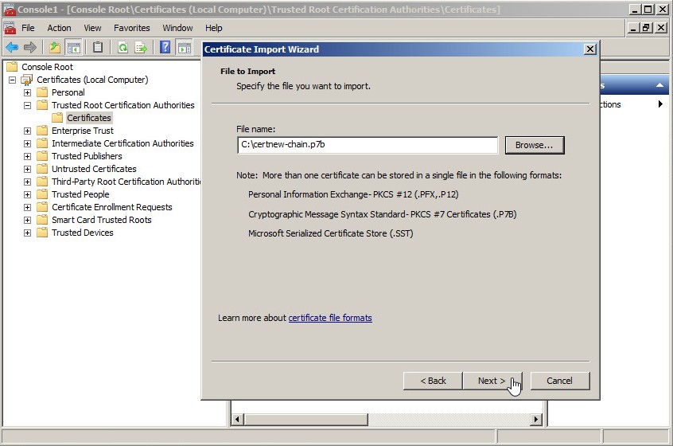Collapse Trusted Root Certification Authorities node
This screenshot has width=673, height=446.
(27, 105)
